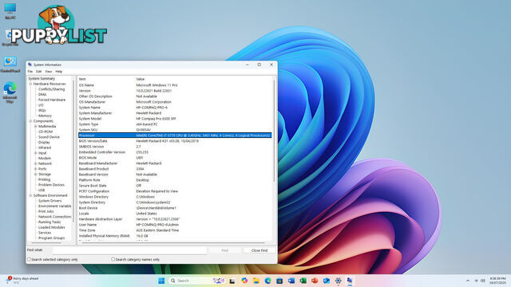This screenshot has width=511, height=287.
Task: Select System Summary in the tree
Action: click(42, 78)
